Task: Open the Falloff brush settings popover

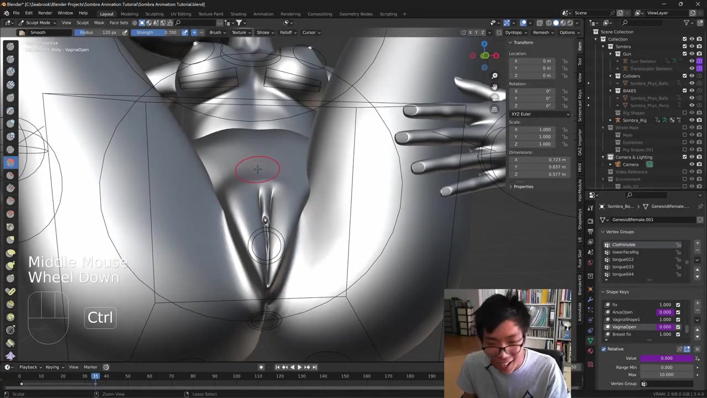Action: click(x=287, y=33)
